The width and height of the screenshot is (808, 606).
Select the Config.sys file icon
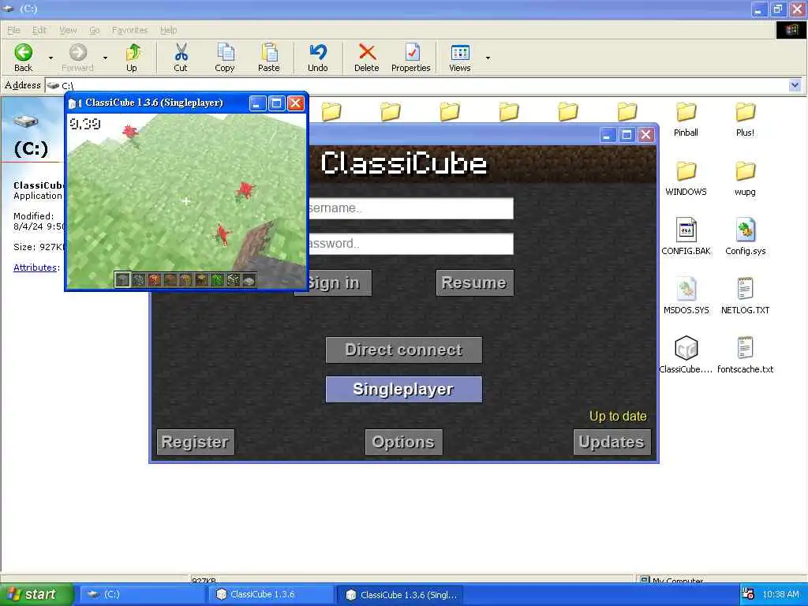point(745,230)
